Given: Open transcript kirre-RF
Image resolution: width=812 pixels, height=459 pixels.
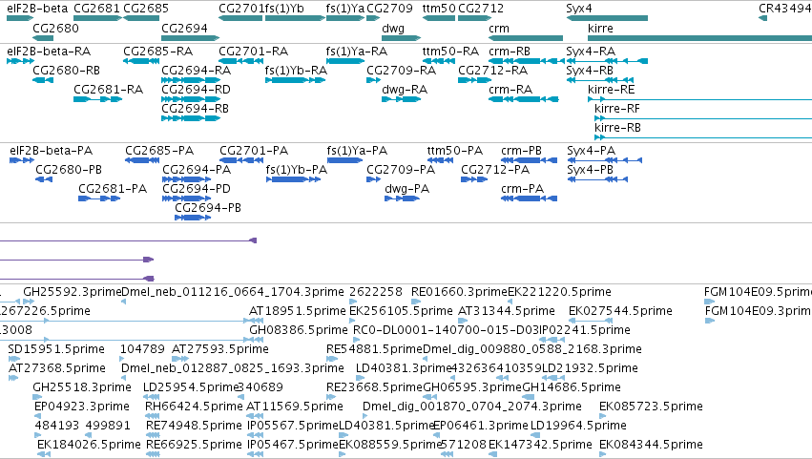Looking at the screenshot, I should pos(617,110).
